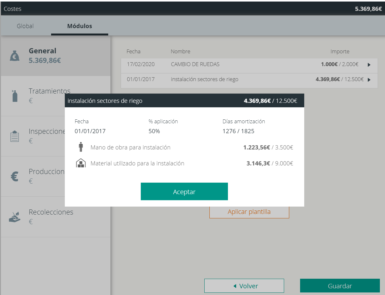Switch to the Global tab
This screenshot has height=295, width=385.
(25, 26)
